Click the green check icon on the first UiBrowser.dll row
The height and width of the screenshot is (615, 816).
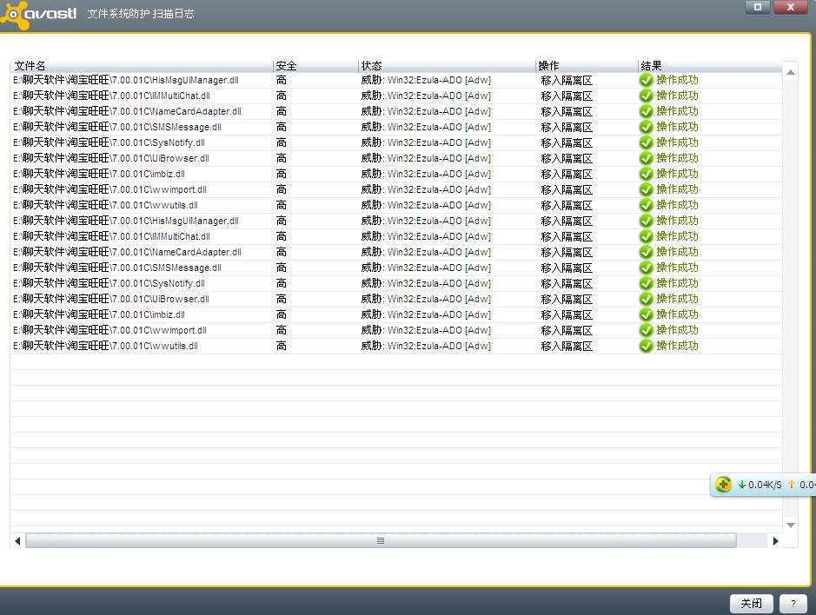coord(646,158)
